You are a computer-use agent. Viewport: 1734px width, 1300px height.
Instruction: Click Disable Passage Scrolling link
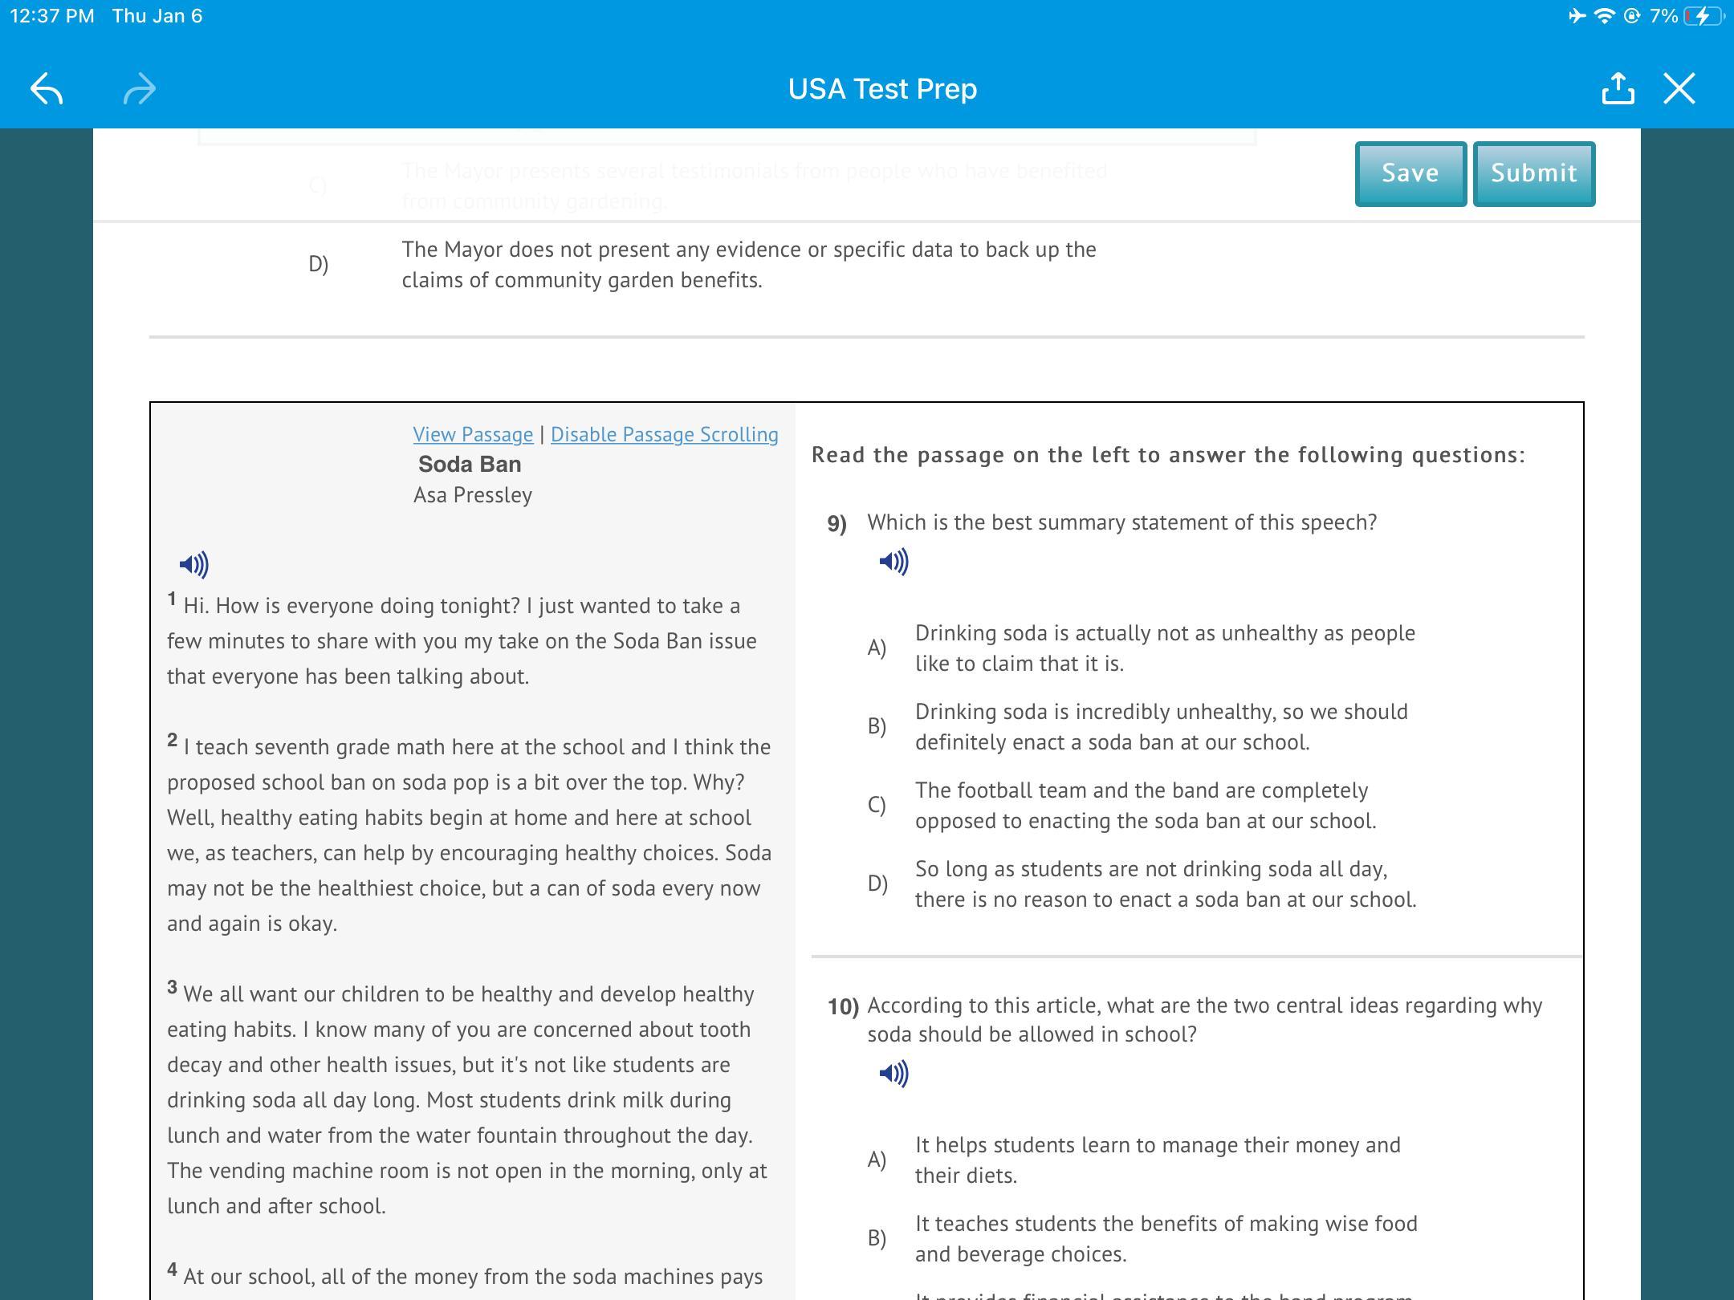click(664, 434)
